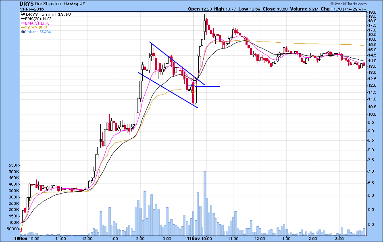This screenshot has height=242, width=383.
Task: Click the 11-Nov-2016 date label
Action: (32, 9)
